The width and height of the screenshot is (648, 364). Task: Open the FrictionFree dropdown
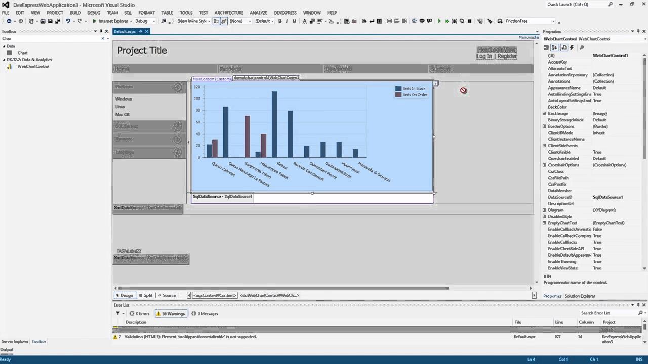553,21
